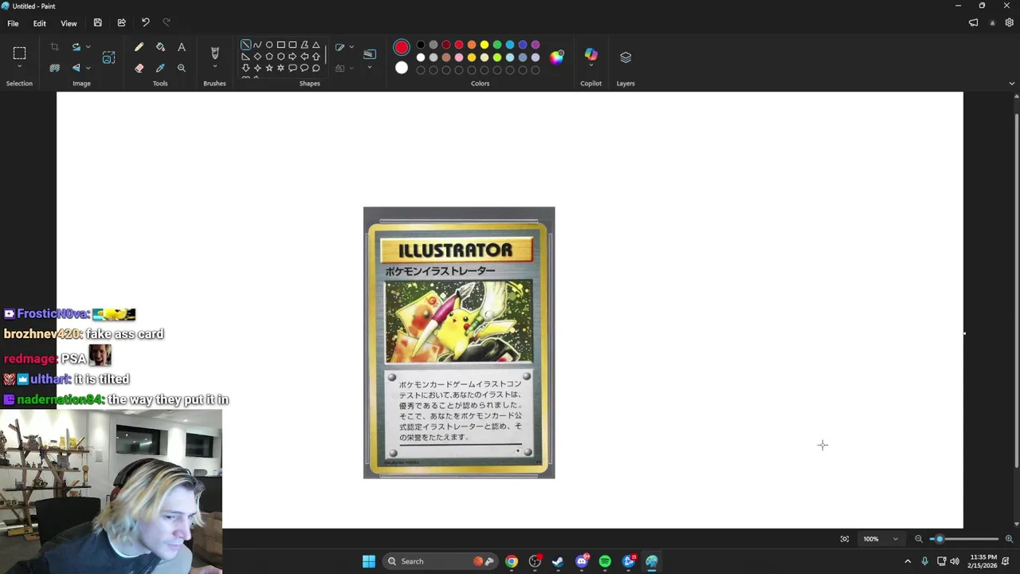Open the Windows Start menu
The height and width of the screenshot is (574, 1020).
369,561
